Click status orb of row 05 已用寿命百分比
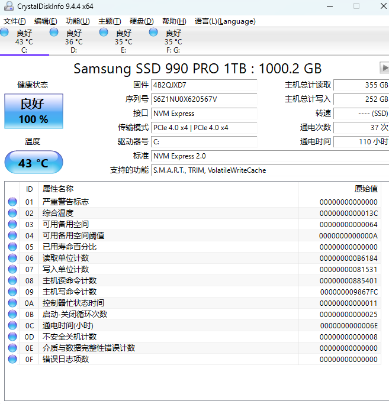The height and width of the screenshot is (404, 389). click(12, 247)
